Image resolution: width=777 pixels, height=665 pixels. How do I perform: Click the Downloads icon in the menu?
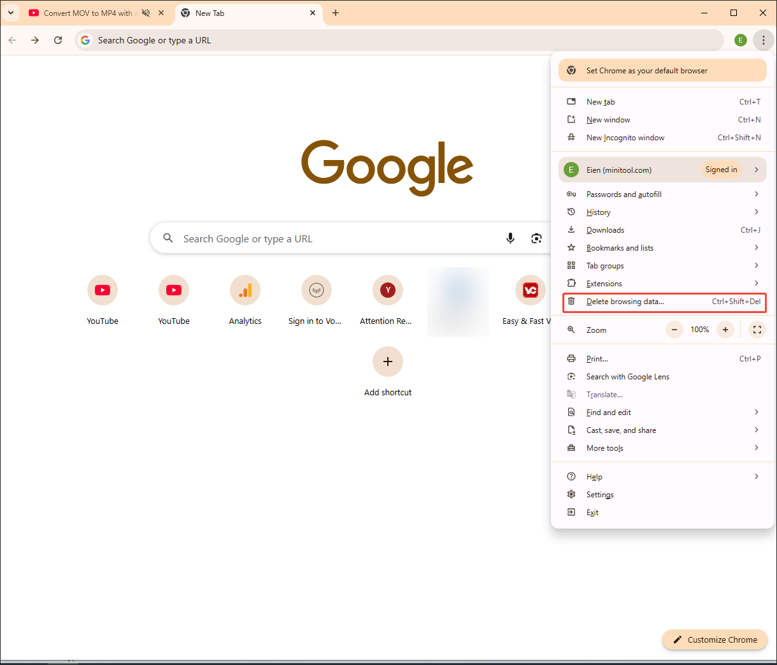tap(571, 230)
